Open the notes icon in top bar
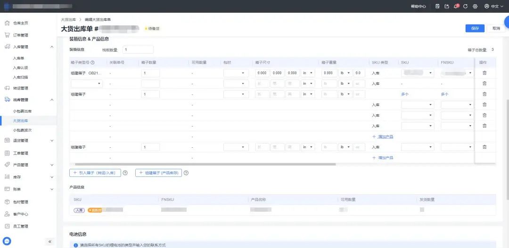This screenshot has height=248, width=509. [437, 6]
